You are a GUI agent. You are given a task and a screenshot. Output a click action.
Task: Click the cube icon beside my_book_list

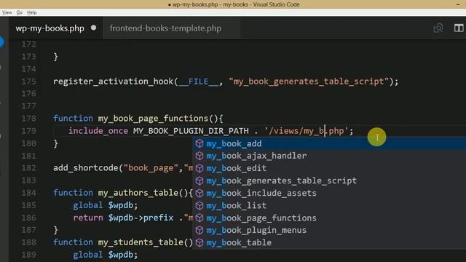[200, 205]
